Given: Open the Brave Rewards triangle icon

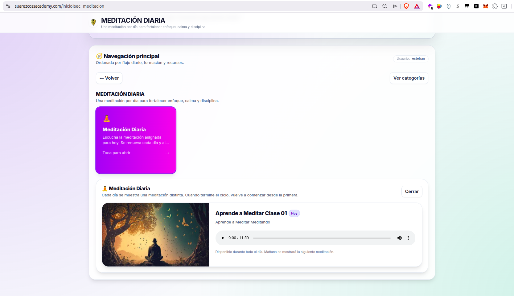Looking at the screenshot, I should pos(417,6).
